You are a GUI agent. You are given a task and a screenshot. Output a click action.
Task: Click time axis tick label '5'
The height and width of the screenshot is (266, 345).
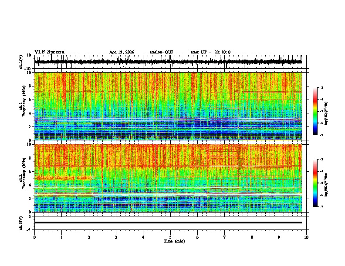[170, 237]
